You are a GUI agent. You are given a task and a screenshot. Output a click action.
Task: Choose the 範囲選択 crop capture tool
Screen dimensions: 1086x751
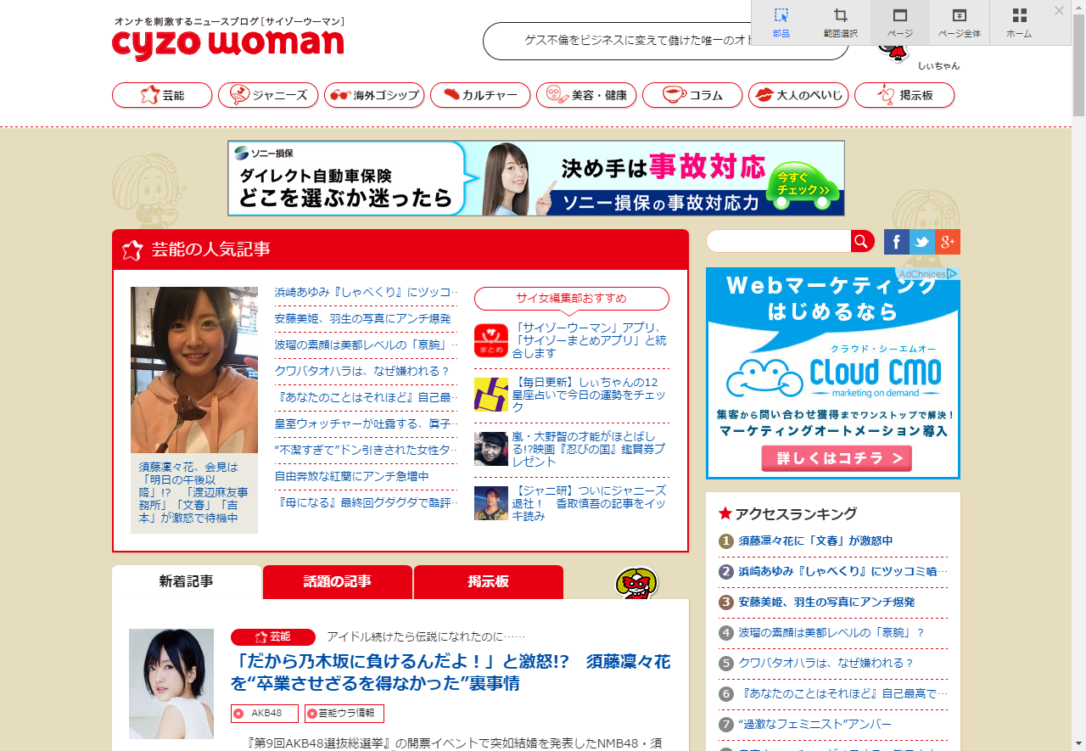pyautogui.click(x=841, y=22)
